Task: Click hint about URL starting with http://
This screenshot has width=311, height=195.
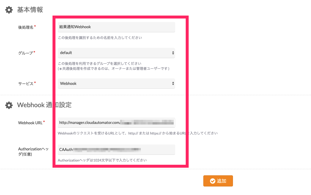Action: (138, 133)
